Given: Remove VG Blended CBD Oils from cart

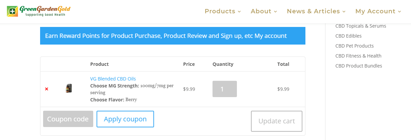Looking at the screenshot, I should click(x=46, y=89).
